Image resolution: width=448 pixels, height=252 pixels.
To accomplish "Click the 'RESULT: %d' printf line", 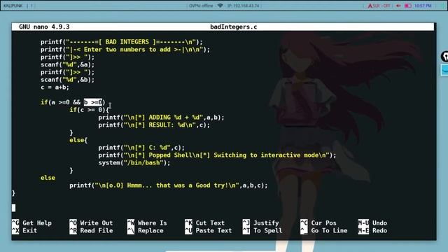I will click(x=154, y=125).
